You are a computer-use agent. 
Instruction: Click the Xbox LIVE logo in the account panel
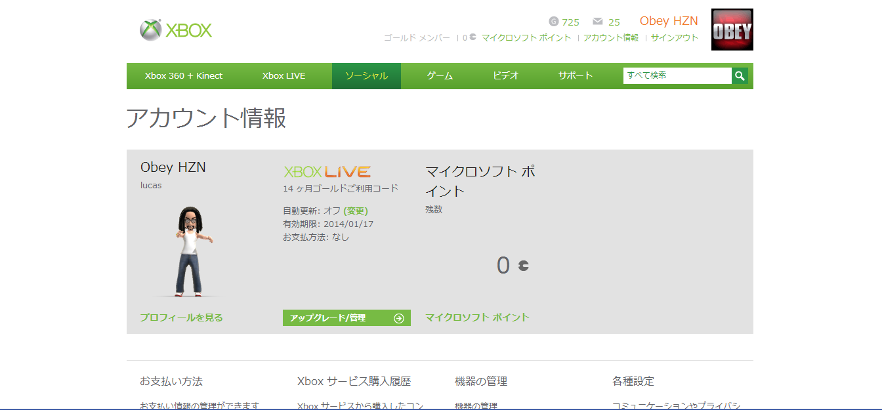pos(327,172)
